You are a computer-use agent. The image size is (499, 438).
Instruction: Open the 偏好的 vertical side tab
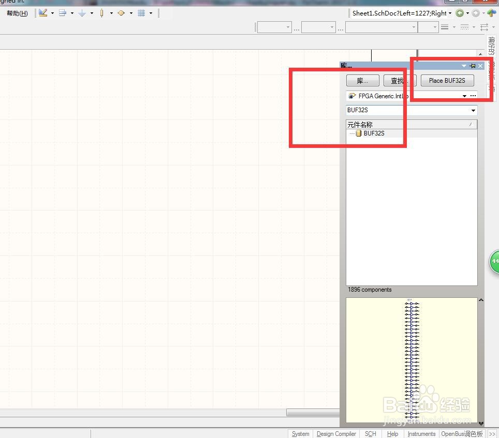[492, 46]
